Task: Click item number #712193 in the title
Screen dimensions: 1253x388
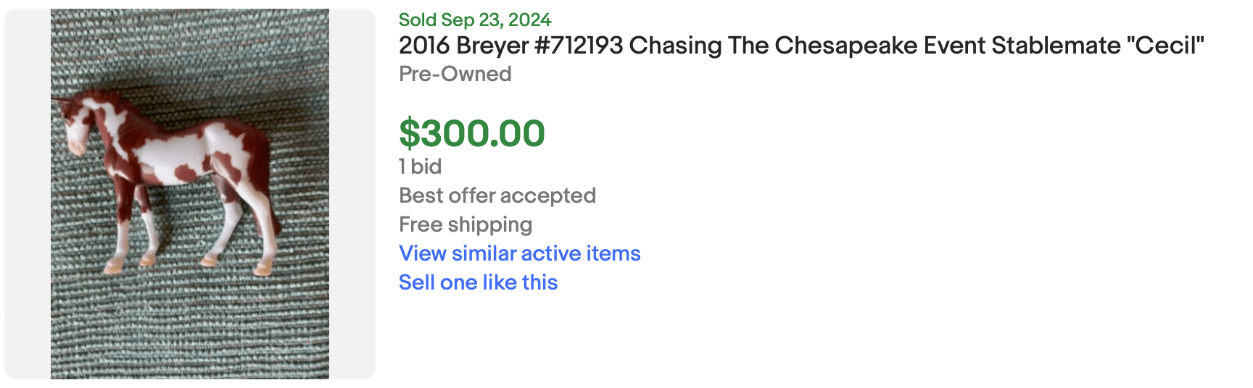Action: 578,46
